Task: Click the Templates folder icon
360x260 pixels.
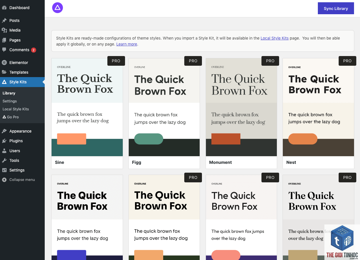Action: [x=4, y=72]
